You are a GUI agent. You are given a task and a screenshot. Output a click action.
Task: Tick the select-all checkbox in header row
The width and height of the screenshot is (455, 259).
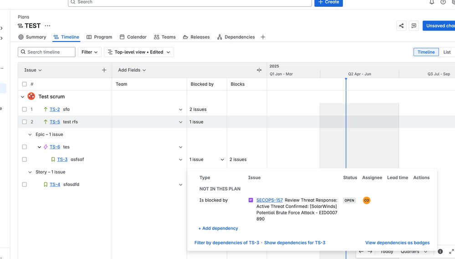[25, 84]
